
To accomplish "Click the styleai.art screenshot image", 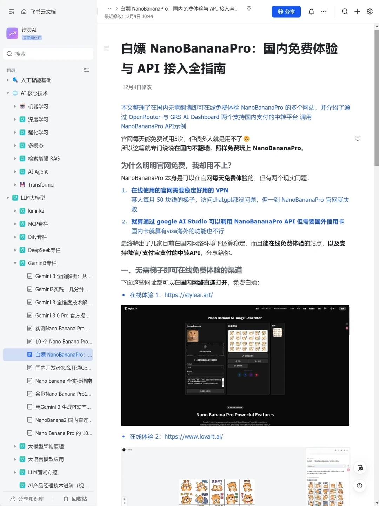I will pyautogui.click(x=235, y=365).
